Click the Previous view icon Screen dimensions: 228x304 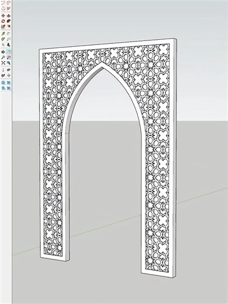[x=9, y=63]
